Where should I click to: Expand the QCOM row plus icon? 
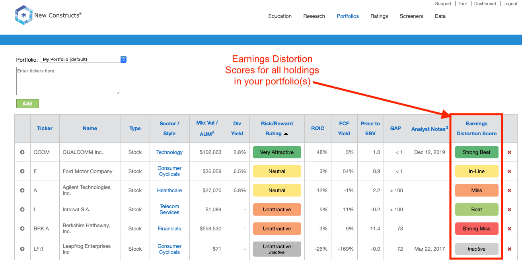(22, 152)
